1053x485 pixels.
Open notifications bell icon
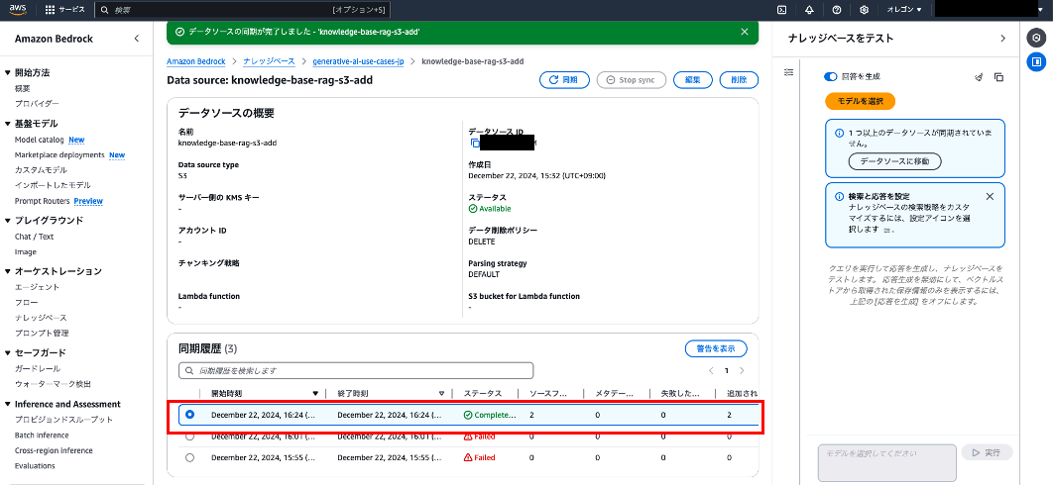[x=809, y=10]
